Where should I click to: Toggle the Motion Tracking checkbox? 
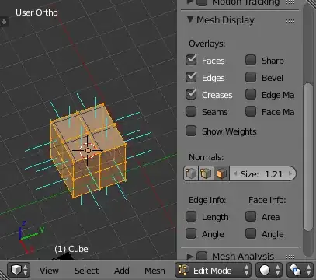point(202,2)
